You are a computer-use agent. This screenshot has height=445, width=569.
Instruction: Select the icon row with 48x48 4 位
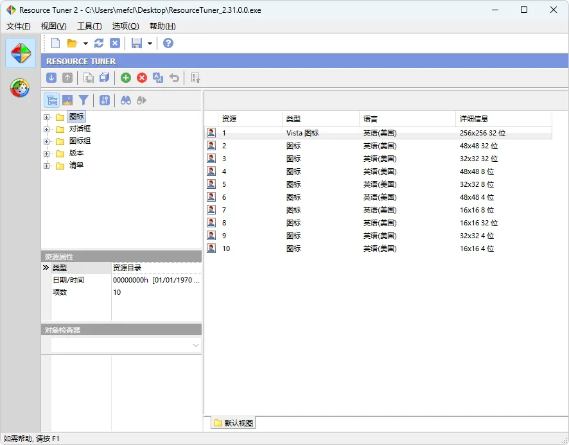(378, 197)
